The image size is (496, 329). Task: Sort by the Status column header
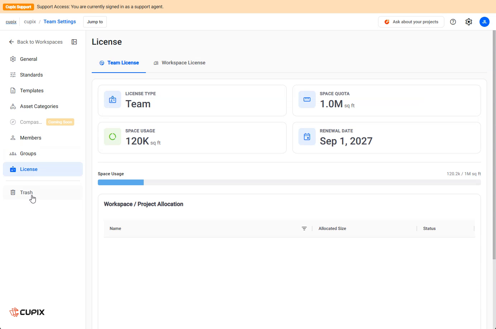click(x=429, y=229)
